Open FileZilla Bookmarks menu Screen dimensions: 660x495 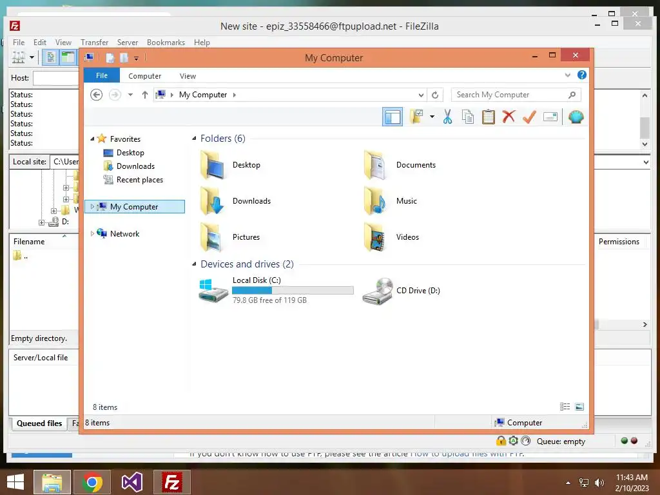pyautogui.click(x=166, y=43)
